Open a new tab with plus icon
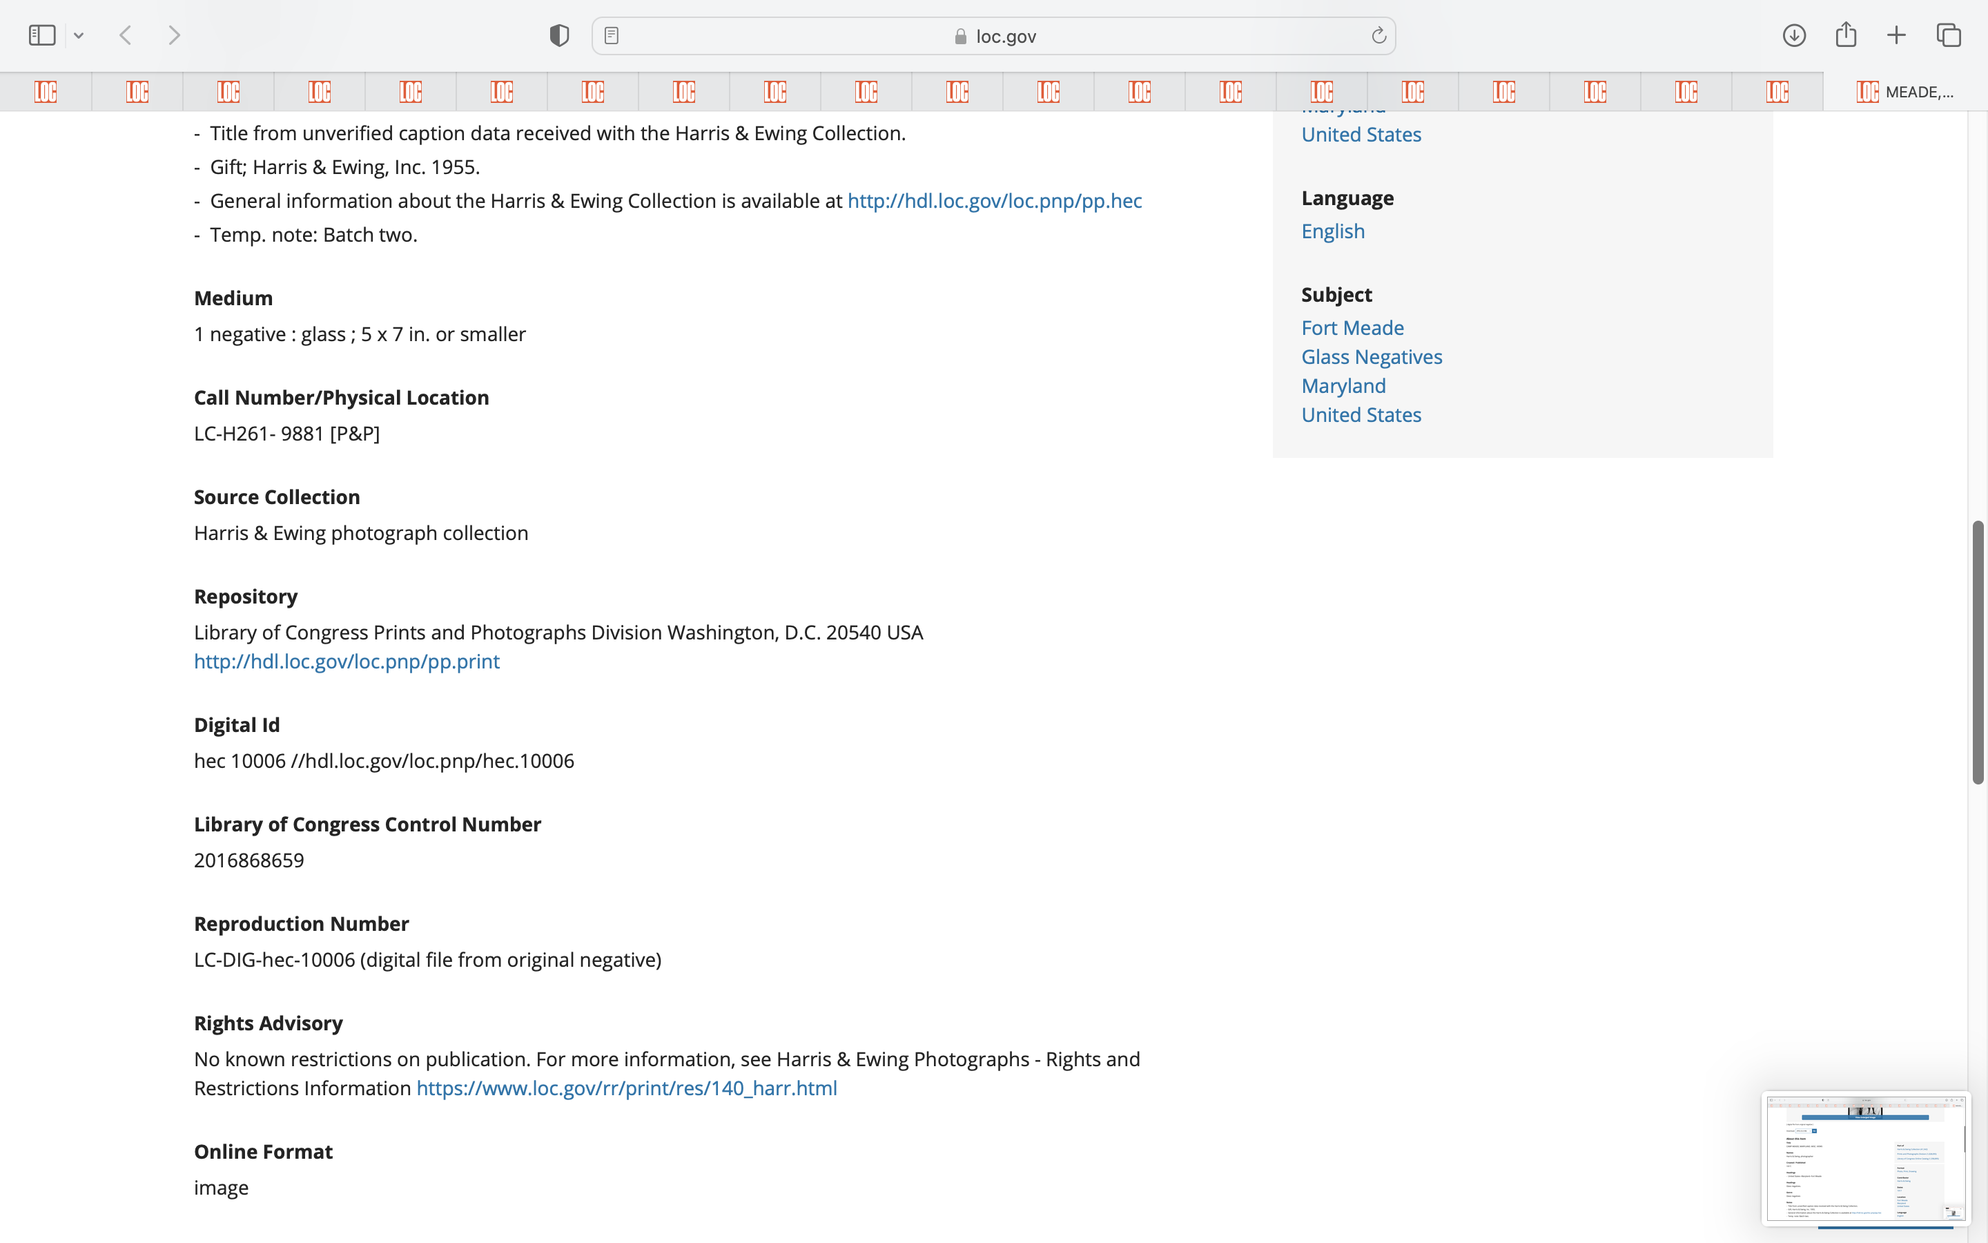The width and height of the screenshot is (1988, 1243). click(1897, 35)
